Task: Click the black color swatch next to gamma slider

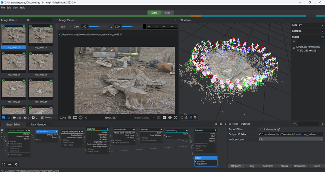Action: 145,26
